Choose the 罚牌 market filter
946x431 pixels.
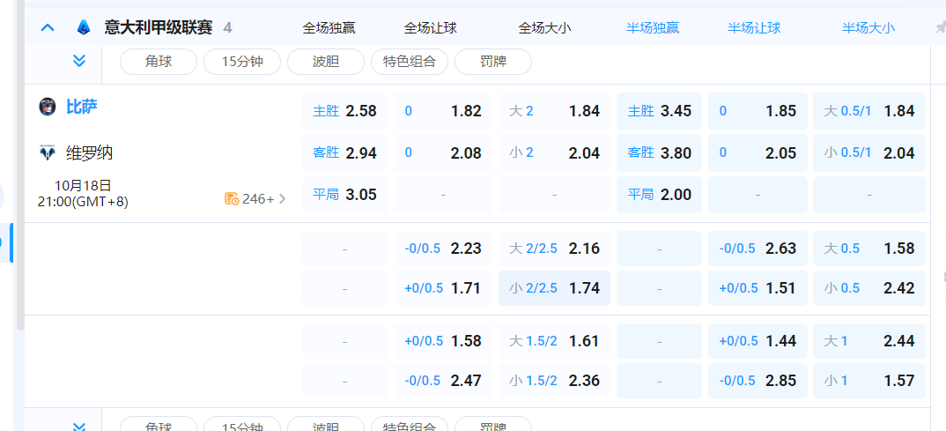pyautogui.click(x=493, y=62)
